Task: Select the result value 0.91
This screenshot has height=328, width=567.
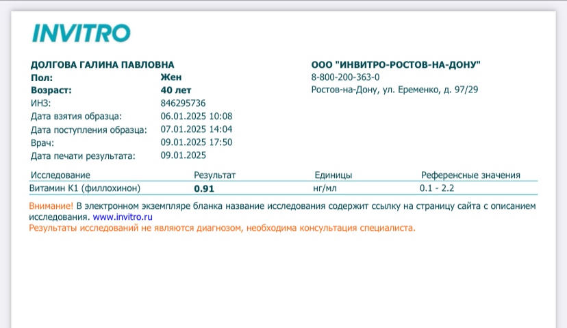Action: click(x=204, y=189)
